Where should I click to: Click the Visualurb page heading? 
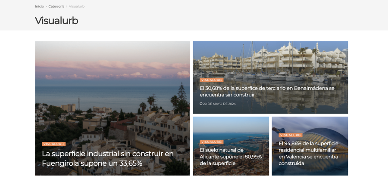pyautogui.click(x=56, y=21)
